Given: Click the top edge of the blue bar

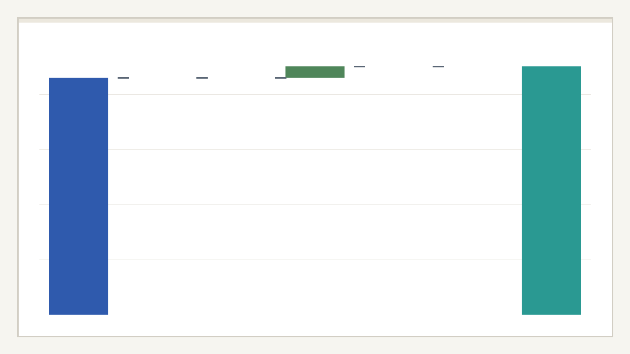Looking at the screenshot, I should pos(79,78).
